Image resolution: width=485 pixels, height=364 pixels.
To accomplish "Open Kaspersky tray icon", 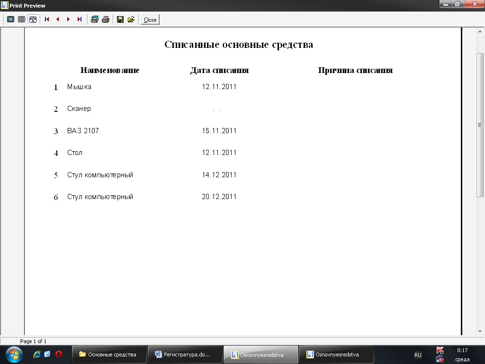I will [440, 350].
